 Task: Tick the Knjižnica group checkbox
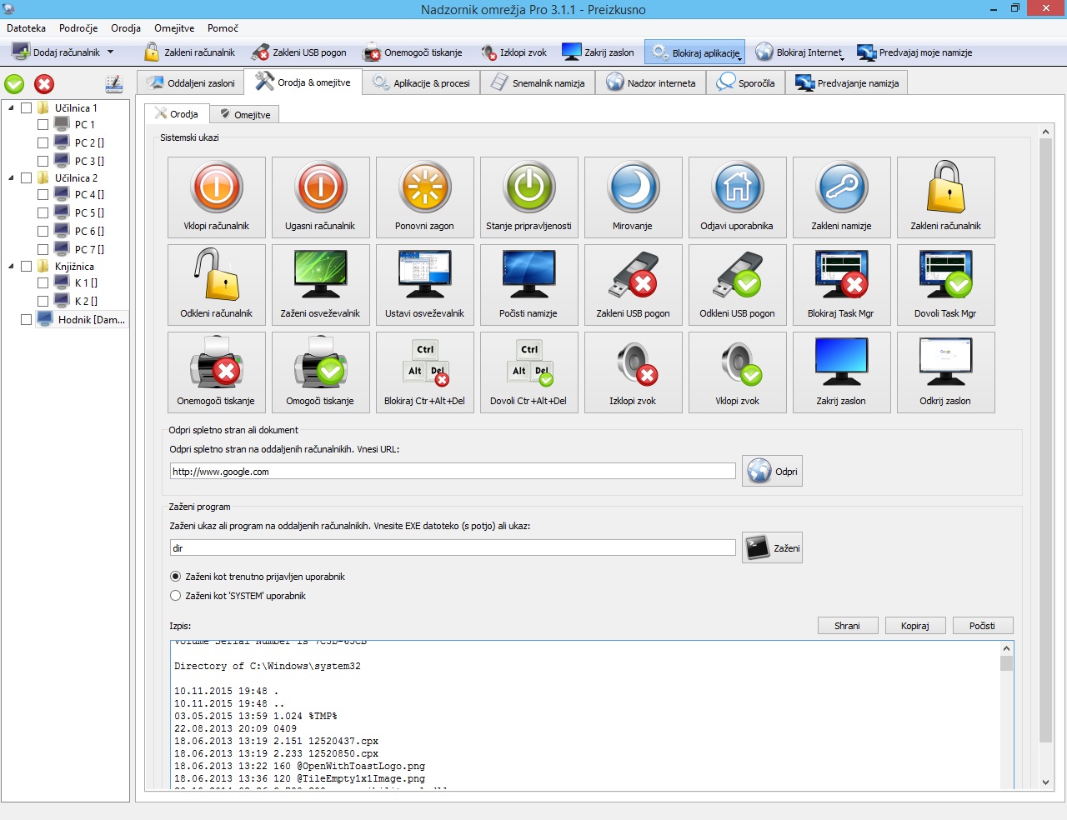(x=26, y=267)
